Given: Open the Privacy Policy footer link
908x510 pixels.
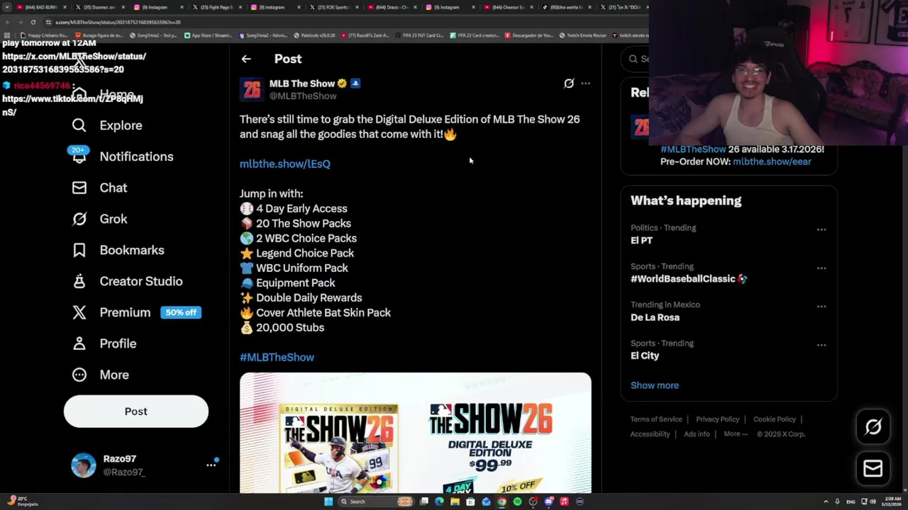Looking at the screenshot, I should (x=718, y=419).
